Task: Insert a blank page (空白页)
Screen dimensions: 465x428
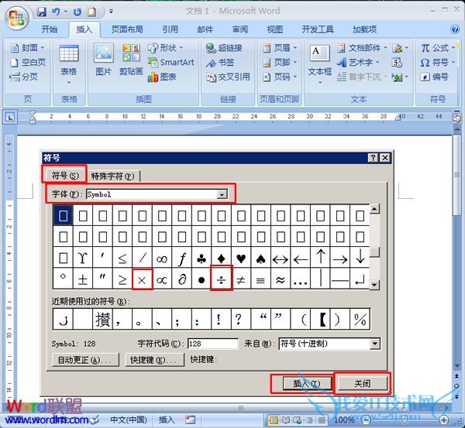Action: coord(28,62)
